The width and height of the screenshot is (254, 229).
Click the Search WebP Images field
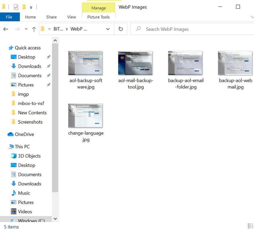click(192, 29)
